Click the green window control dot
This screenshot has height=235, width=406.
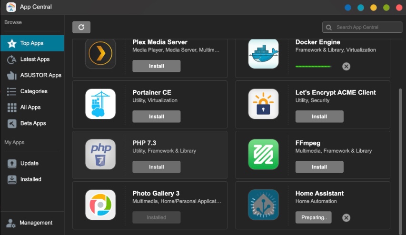386,8
